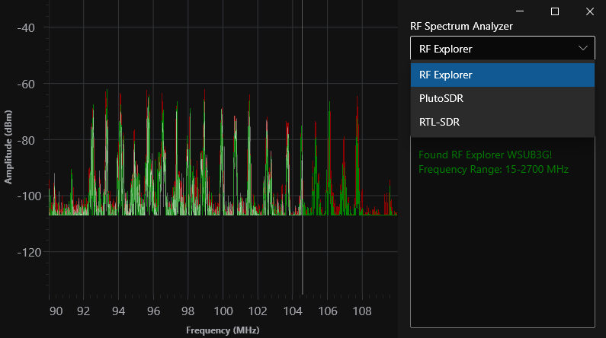Collapse the device dropdown using its chevron
The image size is (606, 338).
[x=583, y=49]
